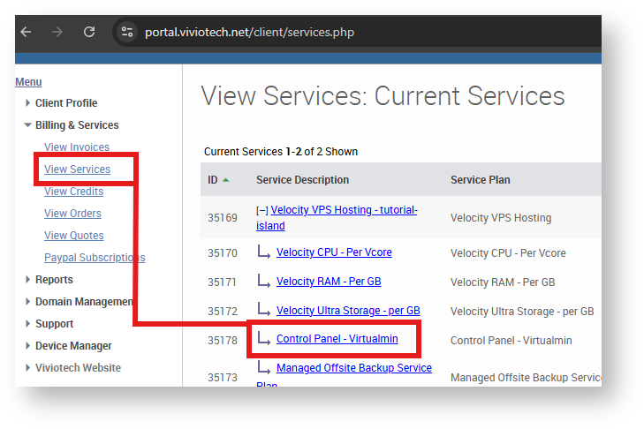The image size is (644, 429).
Task: Collapse the Billing & Services section
Action: [x=76, y=125]
